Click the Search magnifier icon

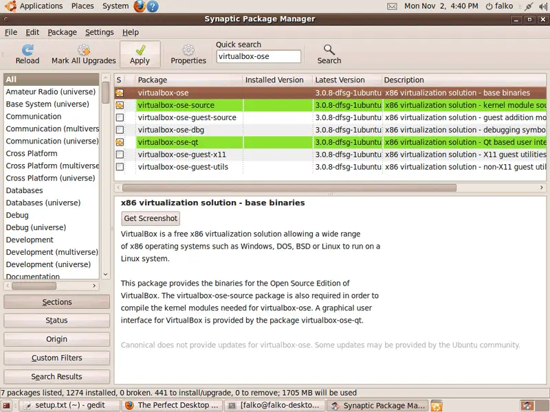(x=329, y=50)
